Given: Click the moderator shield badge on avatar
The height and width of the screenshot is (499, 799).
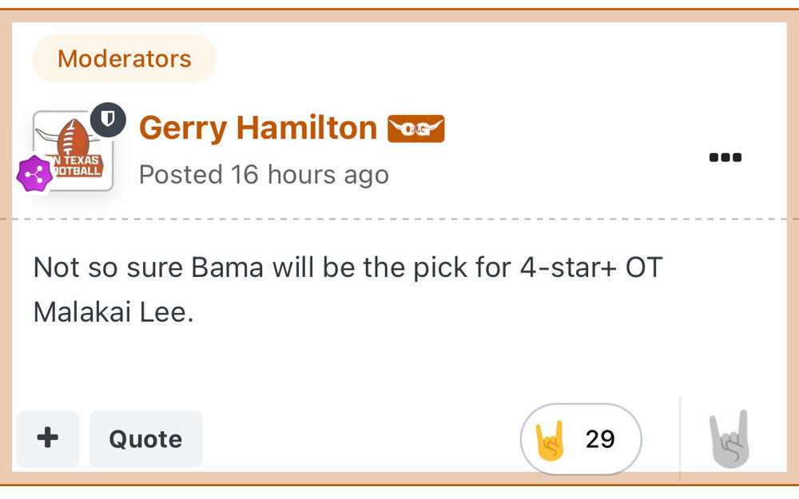Looking at the screenshot, I should pos(109,120).
